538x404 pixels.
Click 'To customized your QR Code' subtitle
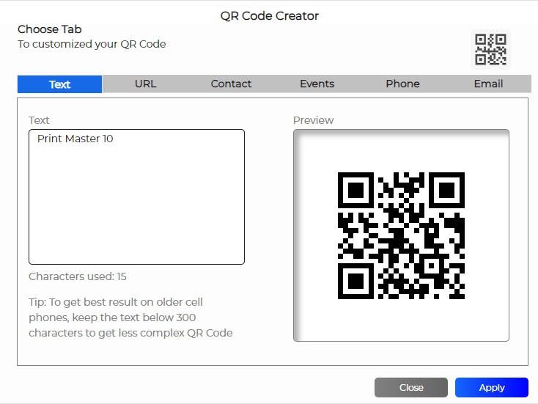pyautogui.click(x=92, y=44)
